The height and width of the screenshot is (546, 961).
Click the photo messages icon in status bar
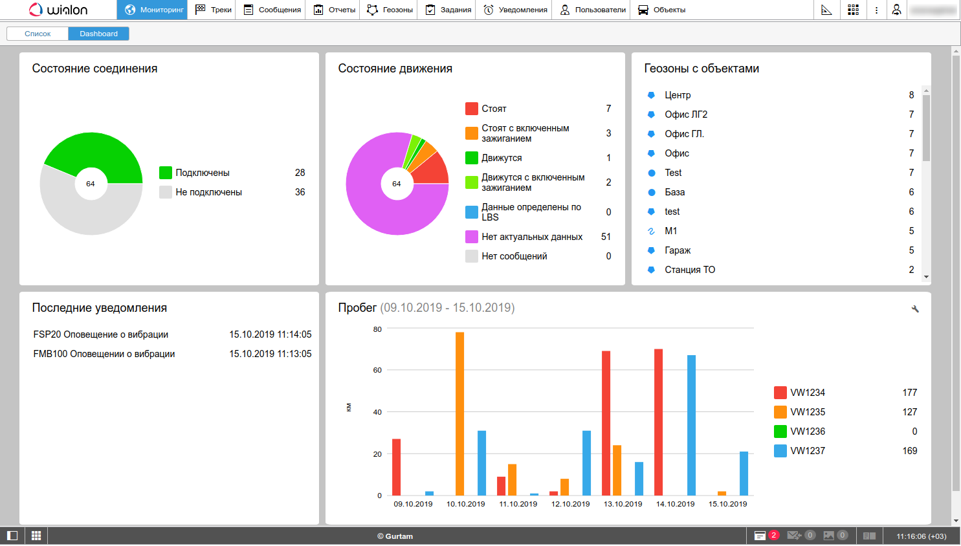829,536
